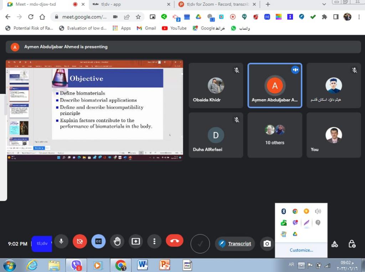Leave the call with red hang-up button
This screenshot has width=365, height=272.
coord(174,241)
